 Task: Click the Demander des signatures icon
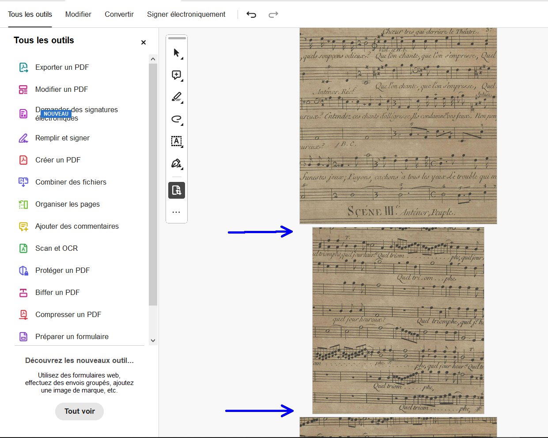point(23,114)
